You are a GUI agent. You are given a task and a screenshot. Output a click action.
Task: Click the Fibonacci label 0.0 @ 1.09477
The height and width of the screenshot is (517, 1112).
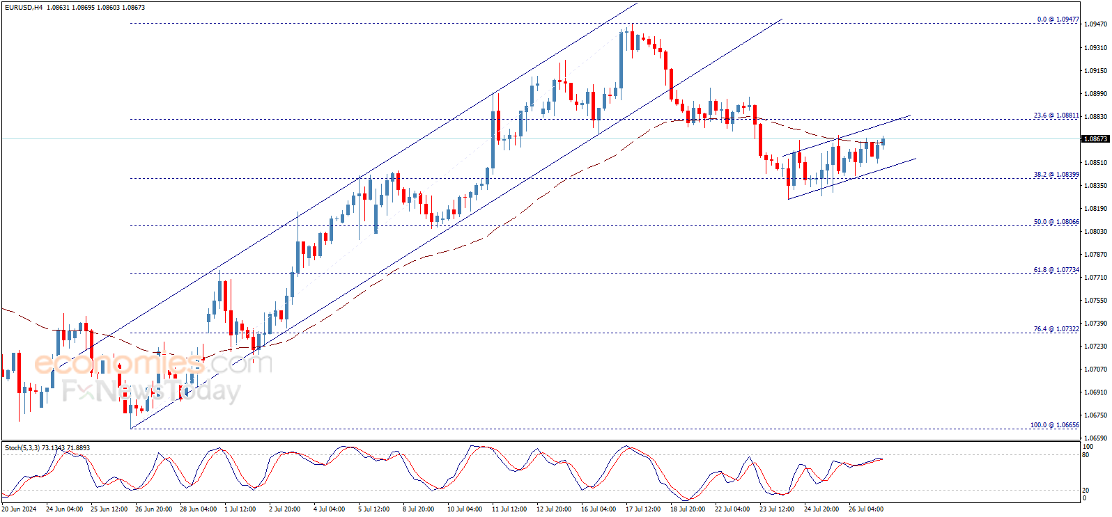pos(1058,19)
